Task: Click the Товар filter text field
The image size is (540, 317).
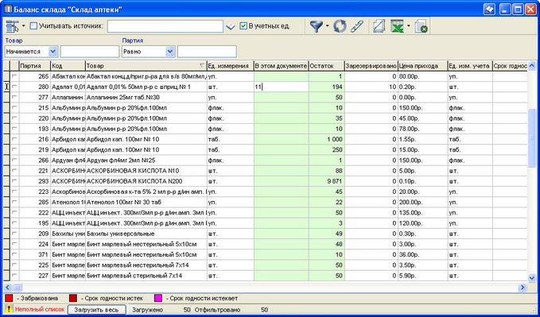Action: (90, 52)
